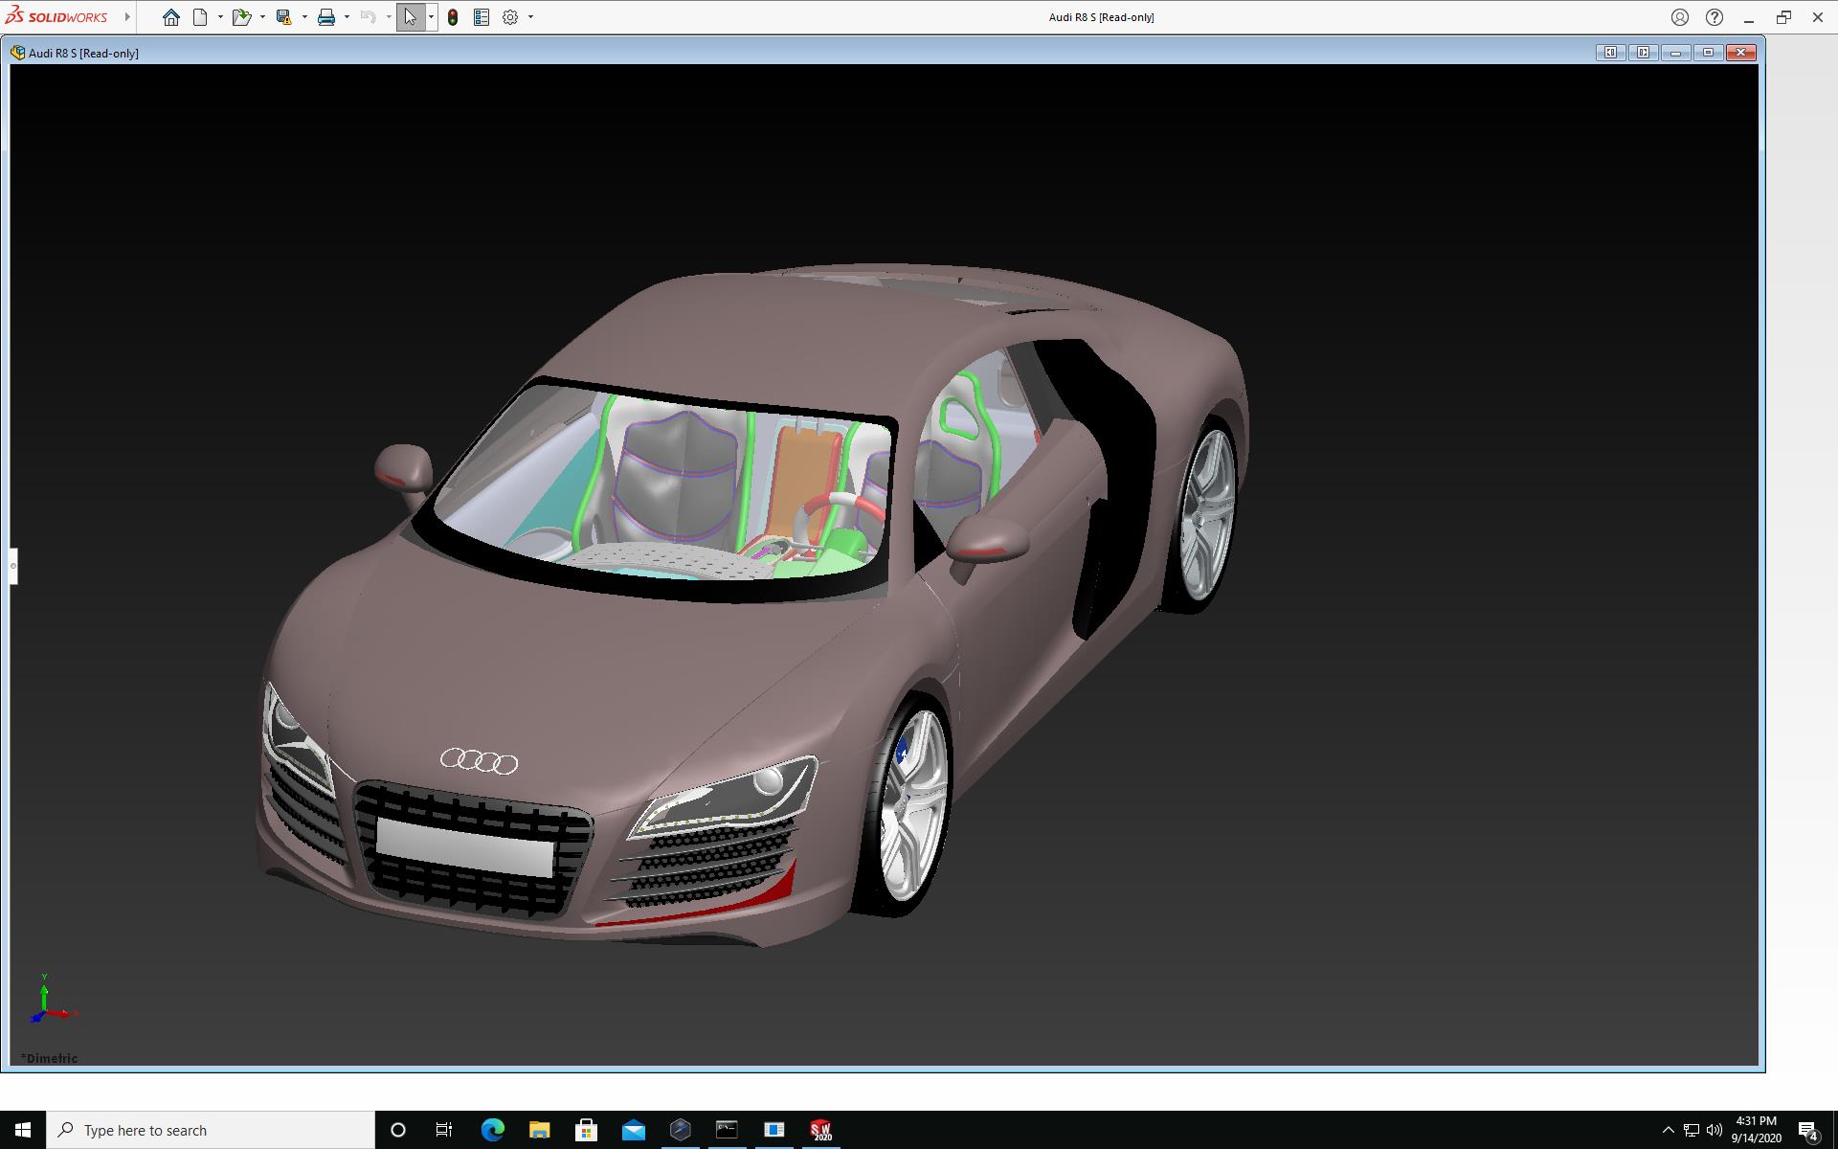Create a New document from toolbar
1838x1149 pixels.
(x=200, y=17)
